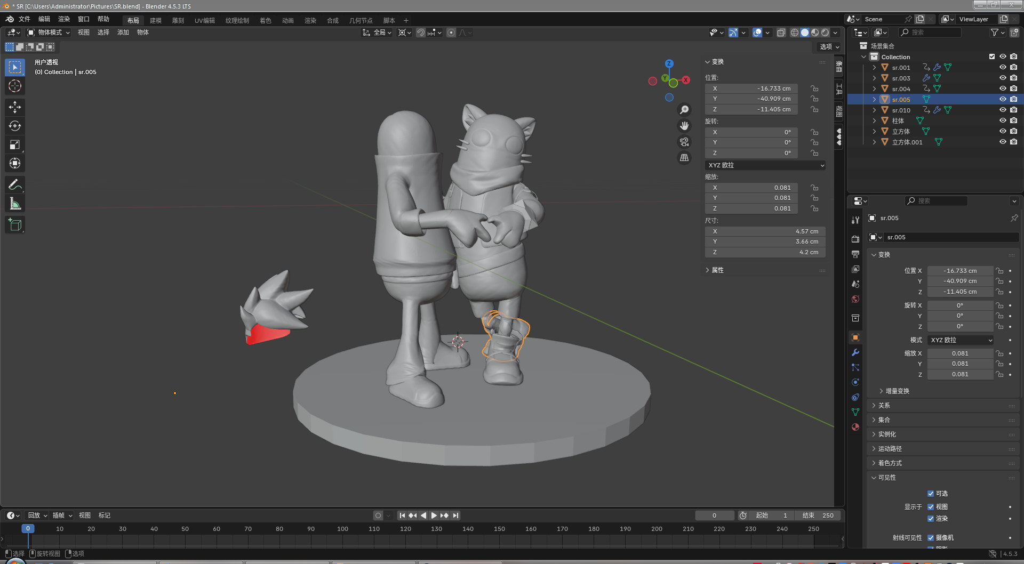Switch to the UV编辑 workspace tab
Viewport: 1024px width, 564px height.
205,21
